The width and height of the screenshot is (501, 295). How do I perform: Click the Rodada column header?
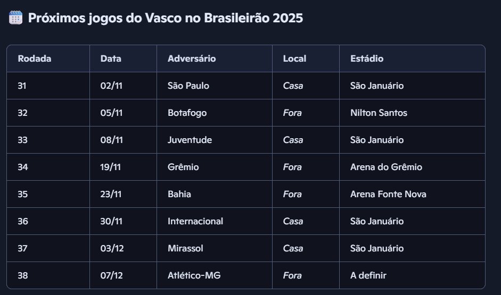point(35,58)
